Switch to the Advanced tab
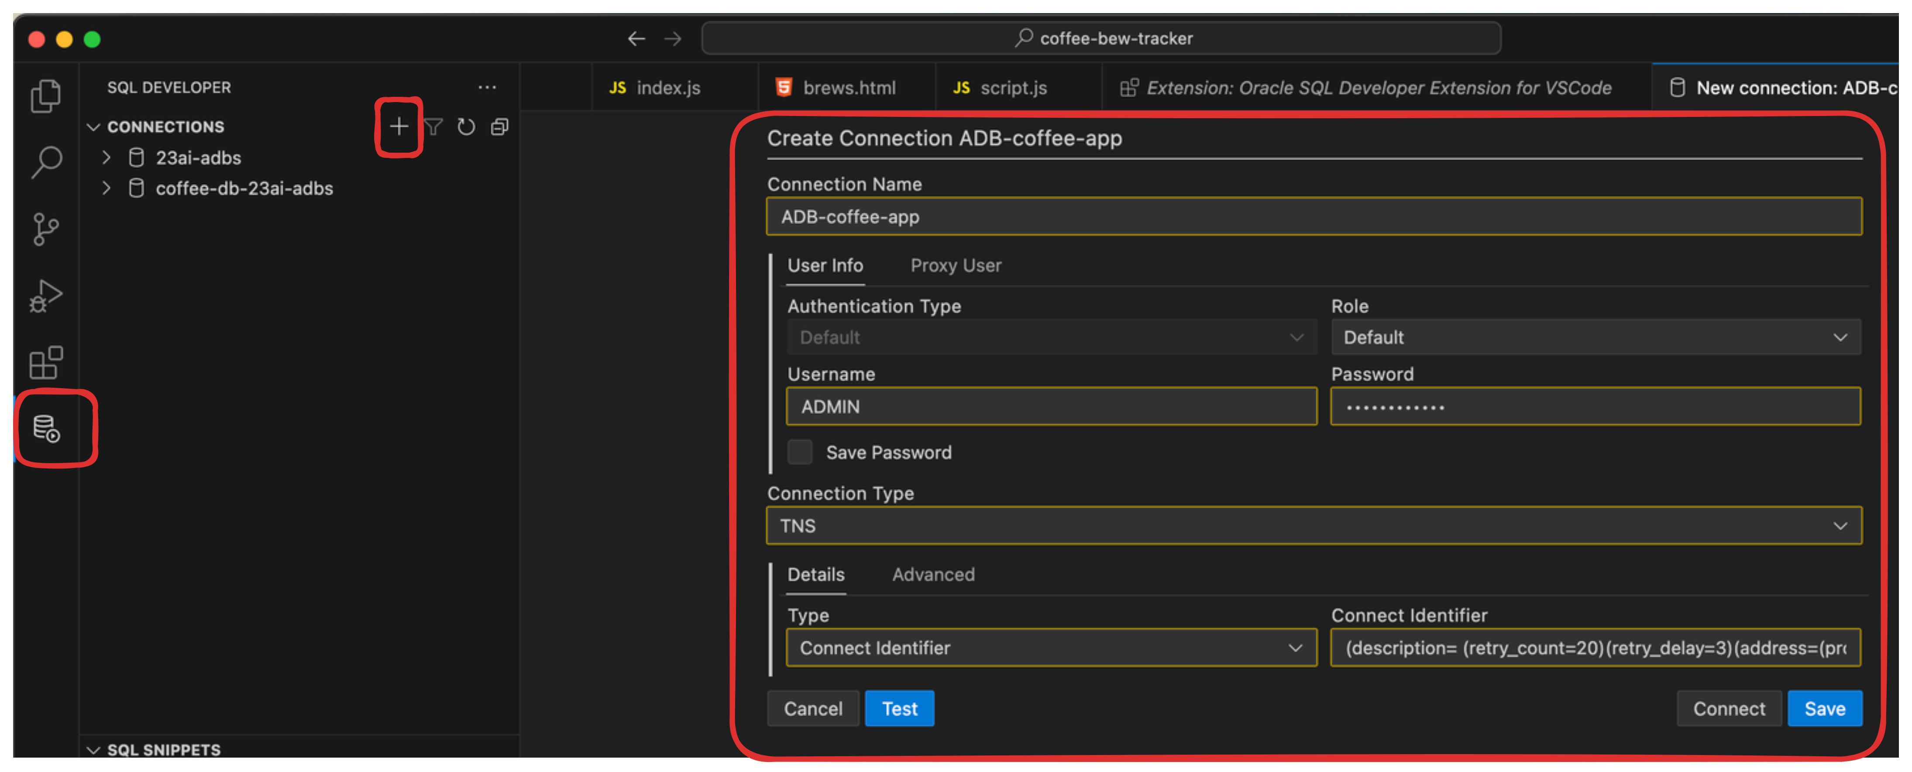Screen dimensions: 1912x772 tap(933, 574)
